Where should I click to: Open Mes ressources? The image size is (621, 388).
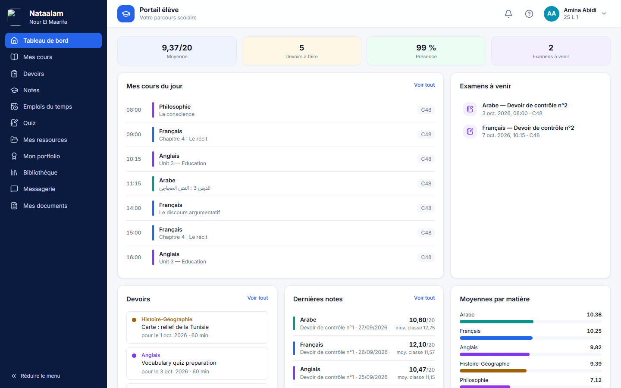(53, 140)
